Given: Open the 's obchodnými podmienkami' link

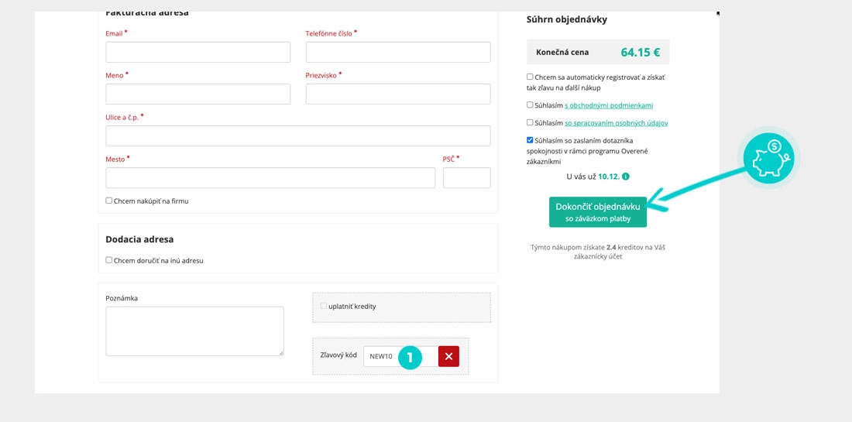Looking at the screenshot, I should (609, 105).
